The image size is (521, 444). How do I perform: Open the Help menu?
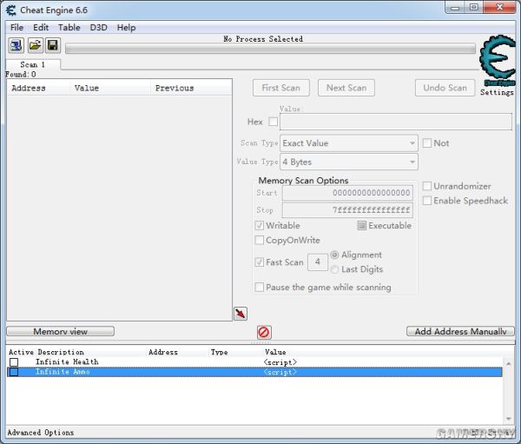tap(126, 28)
